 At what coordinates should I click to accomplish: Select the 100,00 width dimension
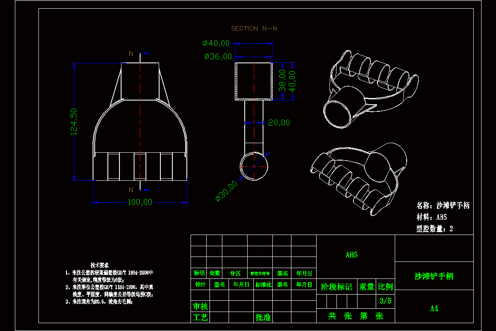[140, 202]
